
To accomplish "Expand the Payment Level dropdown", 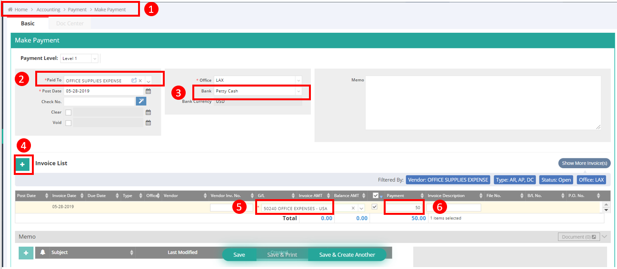I will pos(94,58).
